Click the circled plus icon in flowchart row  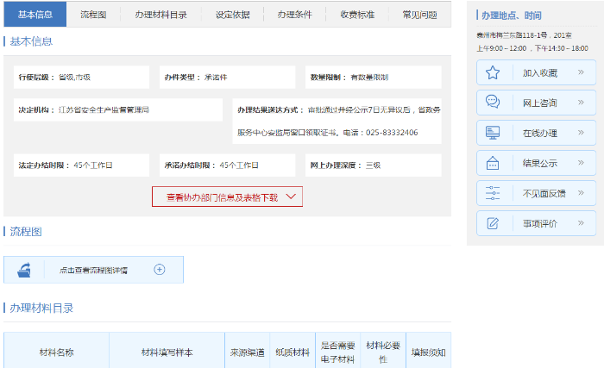point(159,270)
